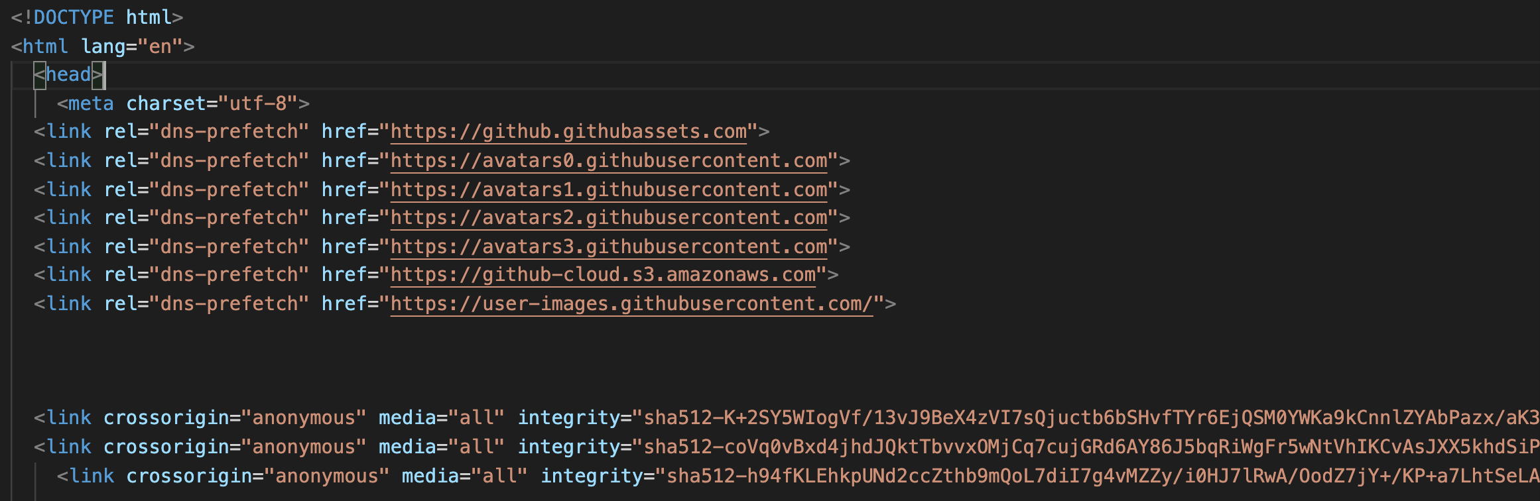Image resolution: width=1540 pixels, height=501 pixels.
Task: Follow the avatars2.githubusercontent.com href
Action: point(608,218)
